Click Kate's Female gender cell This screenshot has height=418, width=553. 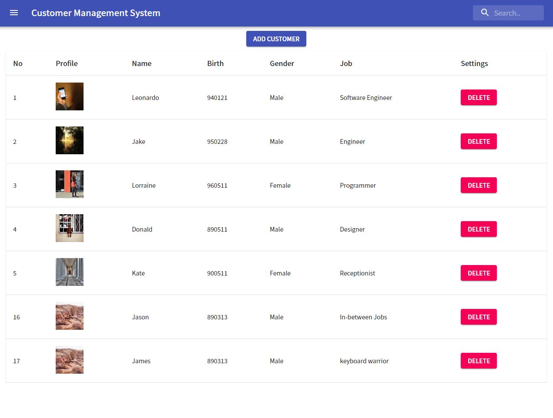[280, 273]
